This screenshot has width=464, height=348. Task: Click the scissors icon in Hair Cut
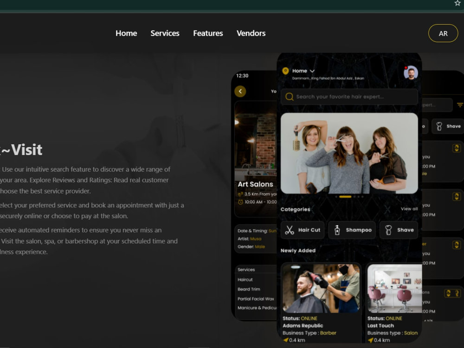point(290,230)
